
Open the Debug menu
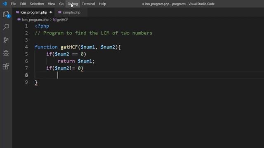pyautogui.click(x=73, y=4)
